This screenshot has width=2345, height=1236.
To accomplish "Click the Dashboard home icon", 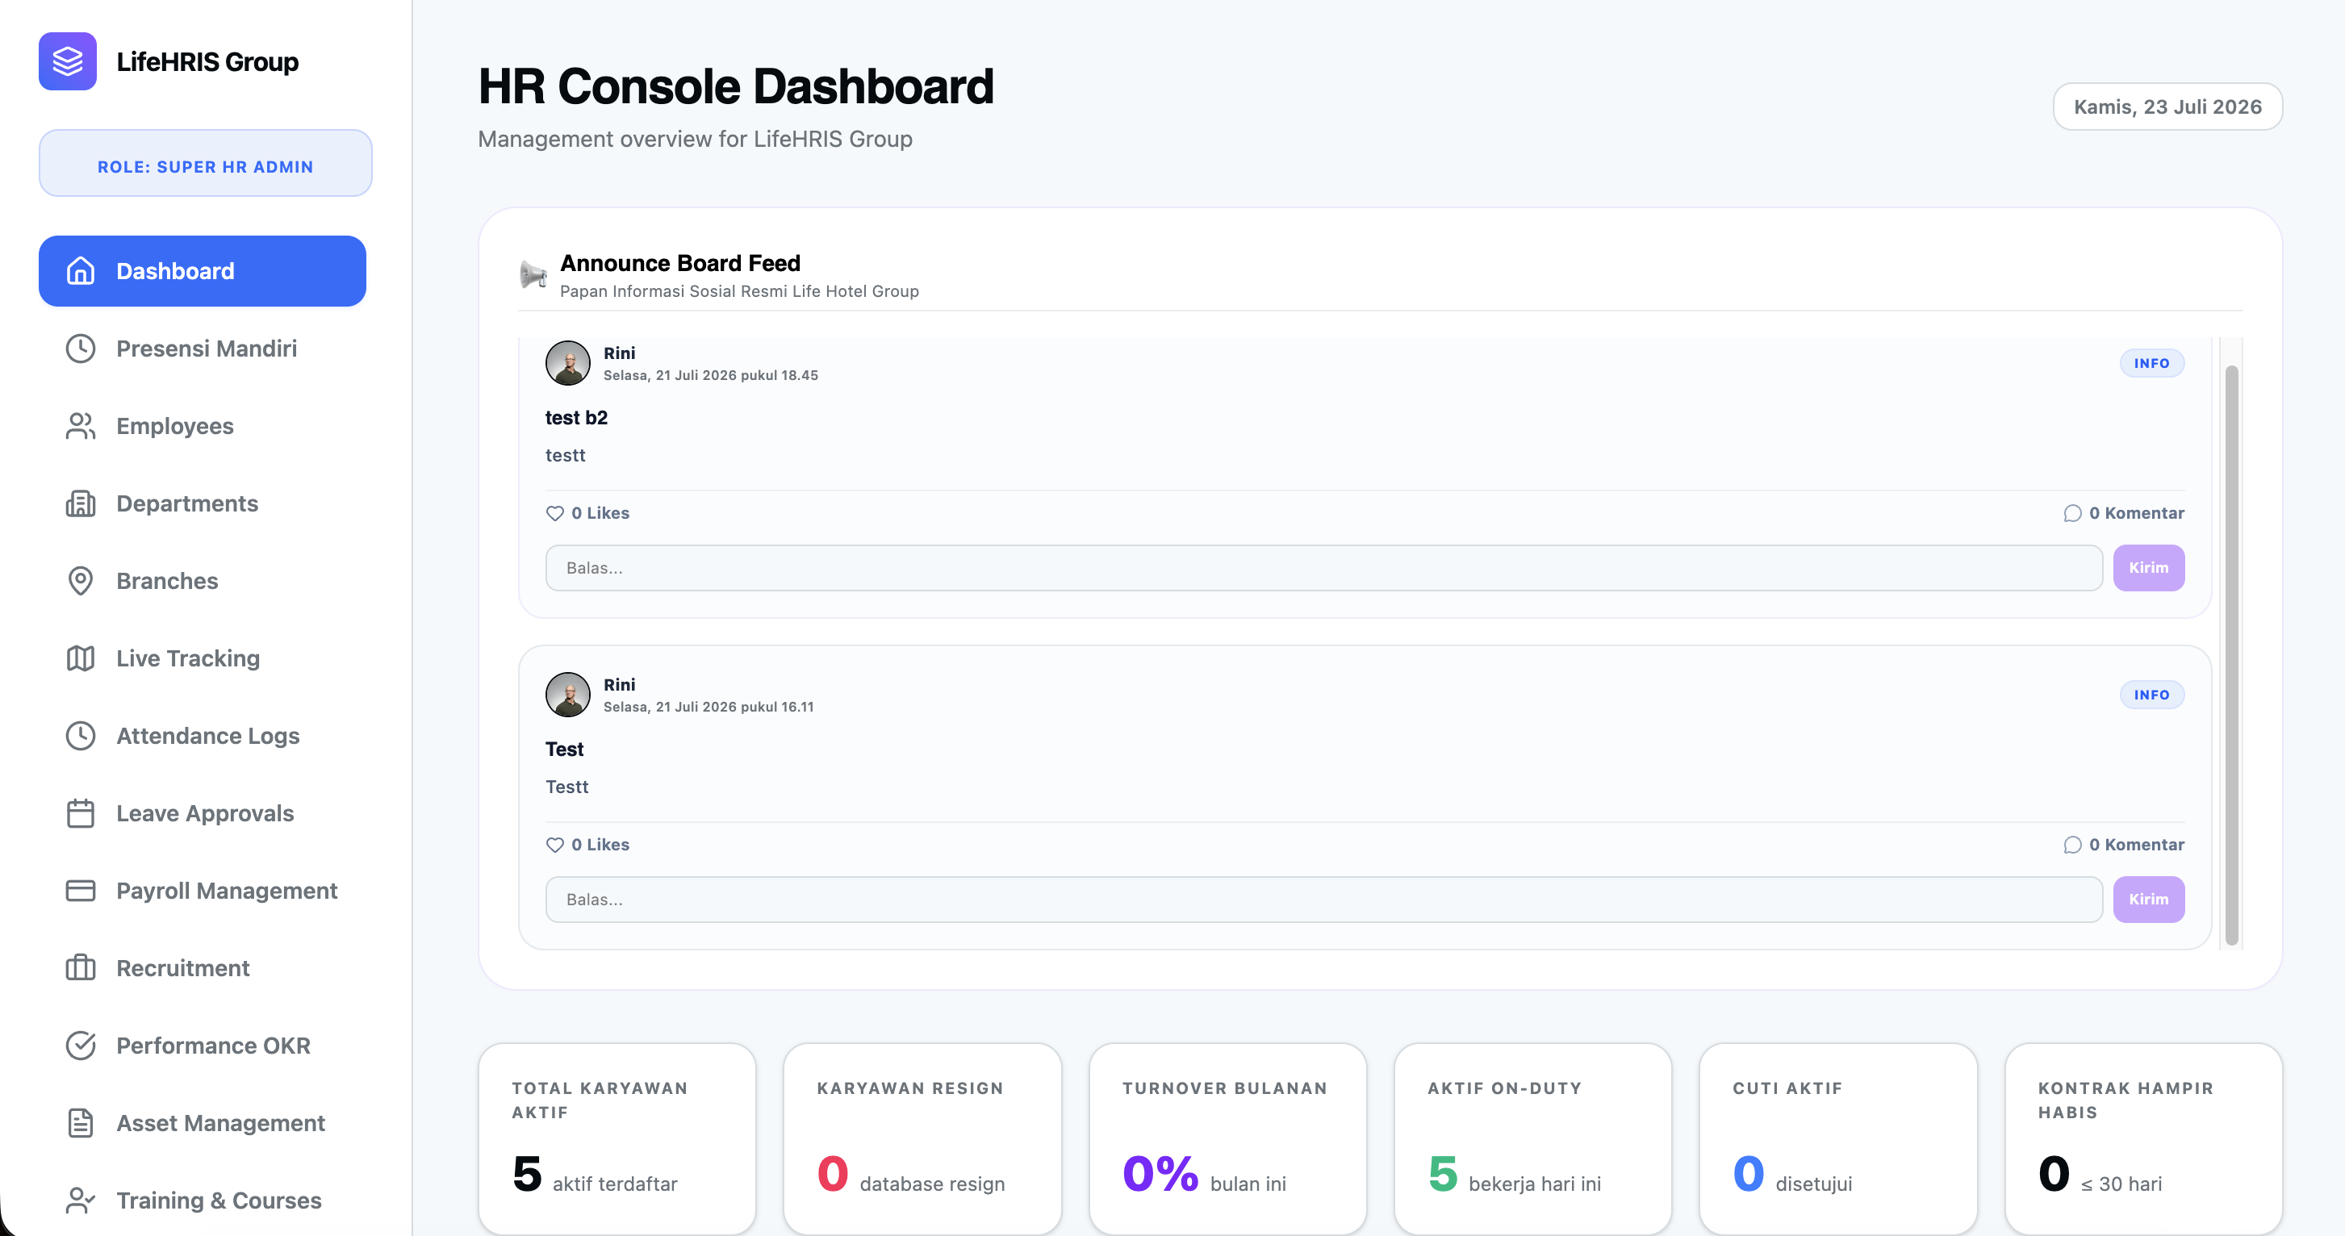I will tap(80, 270).
